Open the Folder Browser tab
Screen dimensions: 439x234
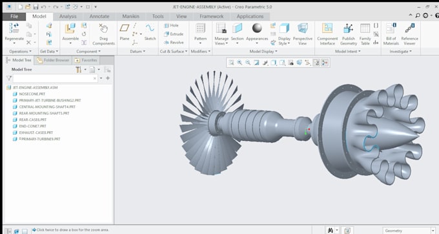[53, 60]
